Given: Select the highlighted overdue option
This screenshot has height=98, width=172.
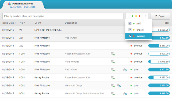Looking at the screenshot, I should click(x=139, y=36).
